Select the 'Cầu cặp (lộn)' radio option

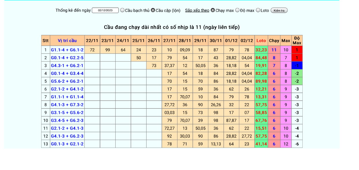153,10
